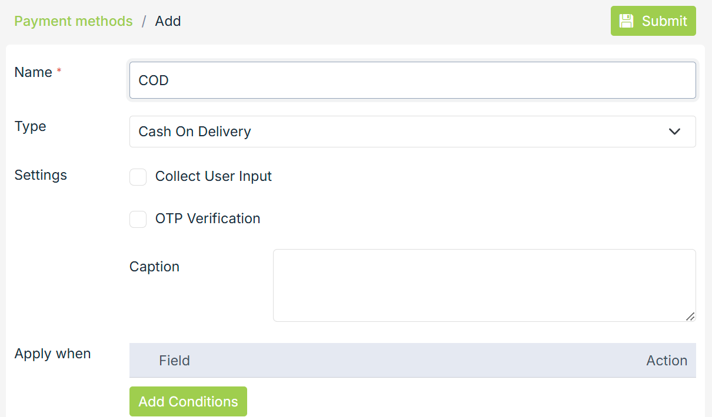The height and width of the screenshot is (417, 712).
Task: Click inside the Caption text area
Action: click(x=483, y=285)
